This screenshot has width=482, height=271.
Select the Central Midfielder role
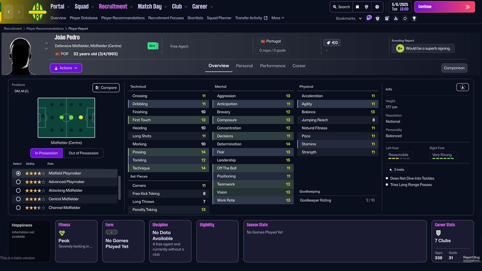point(18,199)
